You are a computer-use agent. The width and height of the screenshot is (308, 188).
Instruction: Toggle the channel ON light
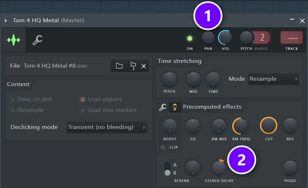[189, 39]
